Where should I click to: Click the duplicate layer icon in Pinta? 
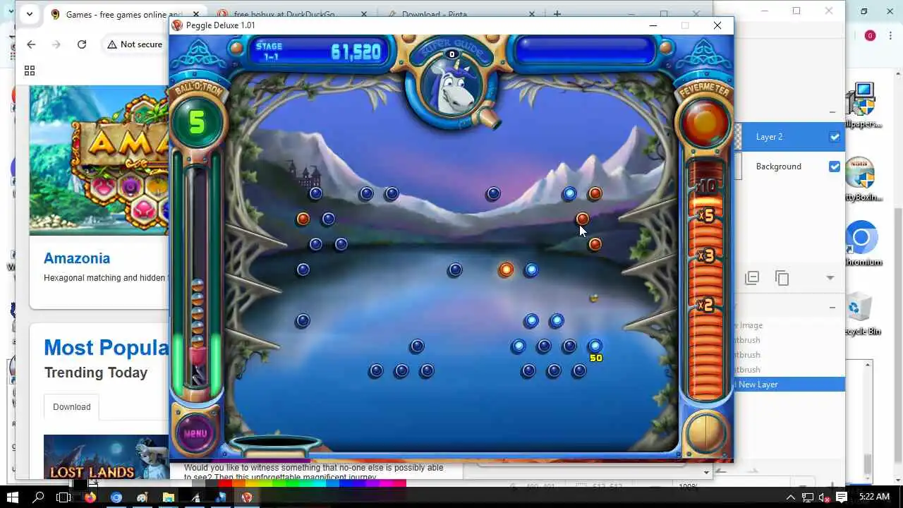(x=782, y=278)
